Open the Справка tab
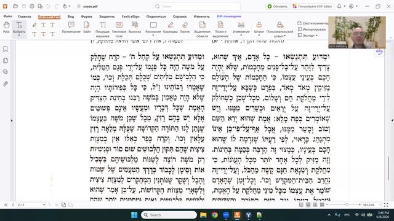 [x=180, y=17]
